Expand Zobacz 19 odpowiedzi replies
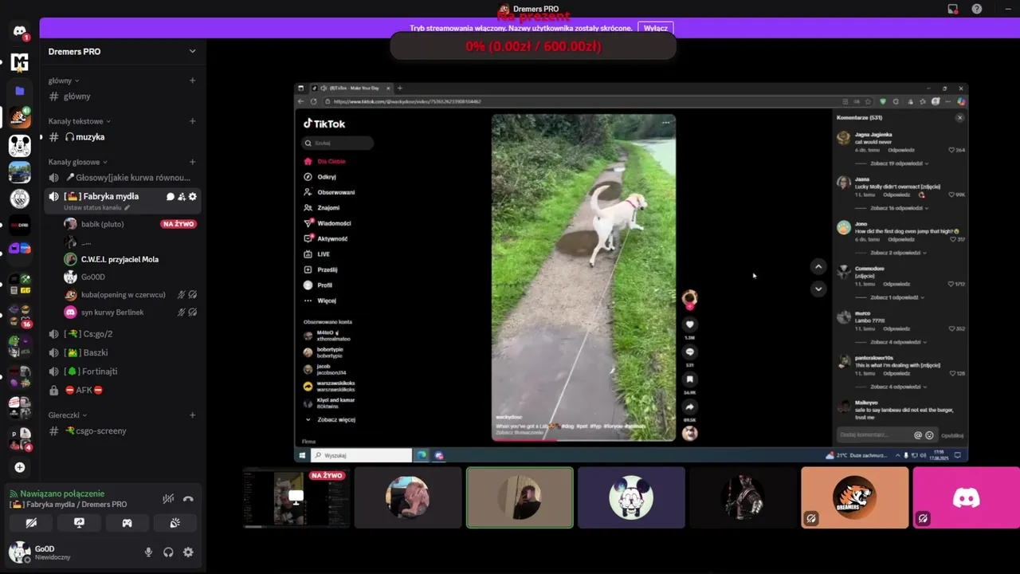Viewport: 1020px width, 574px height. coord(898,163)
